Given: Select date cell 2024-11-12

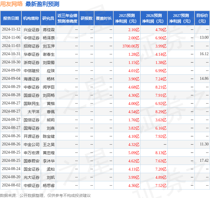Looking at the screenshot, I should pos(11,29).
